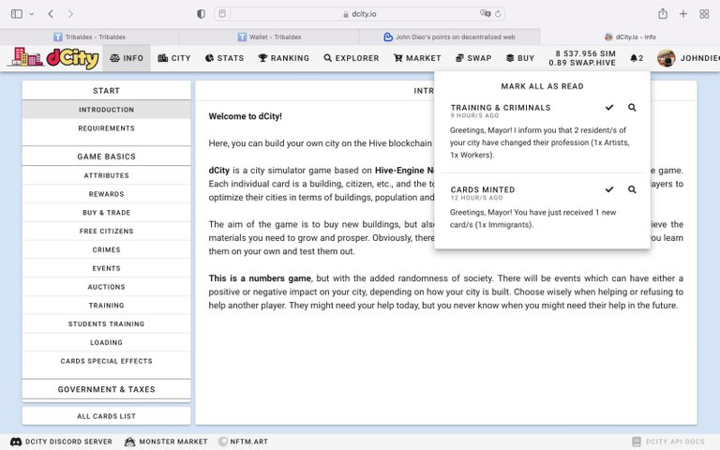Open TRAINING info page

pyautogui.click(x=107, y=306)
